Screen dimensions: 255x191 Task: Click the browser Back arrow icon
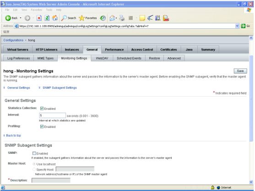click(8, 18)
